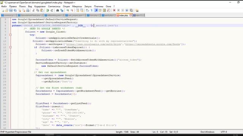Click the Zoom In toolbar icon
The height and width of the screenshot is (136, 243).
click(x=68, y=11)
